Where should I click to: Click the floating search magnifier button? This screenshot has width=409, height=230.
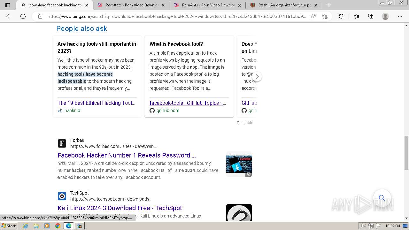(x=382, y=198)
